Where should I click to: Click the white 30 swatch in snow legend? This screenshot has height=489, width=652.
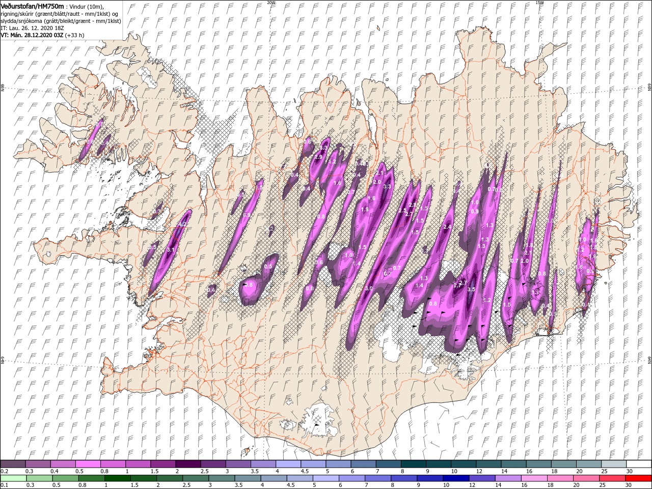coord(639,464)
